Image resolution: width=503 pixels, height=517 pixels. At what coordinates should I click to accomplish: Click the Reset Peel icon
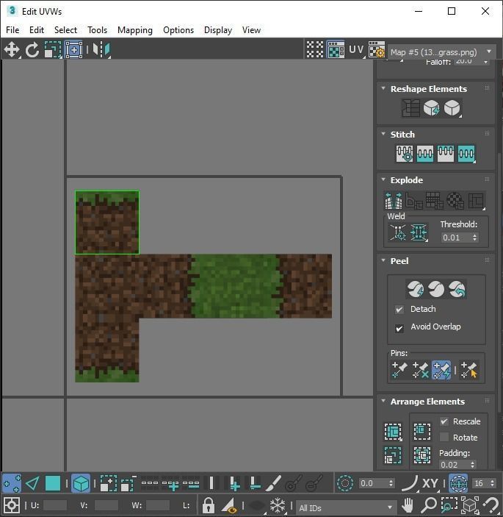point(457,289)
